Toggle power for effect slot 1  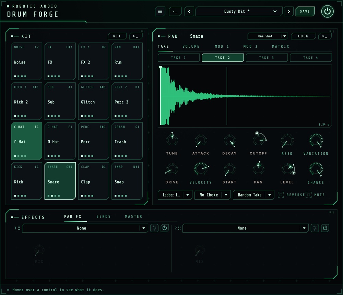click(165, 228)
